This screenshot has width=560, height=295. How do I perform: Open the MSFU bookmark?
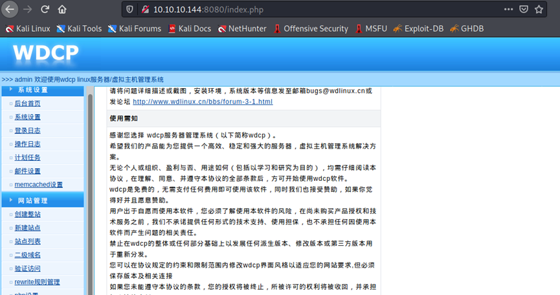coord(371,29)
